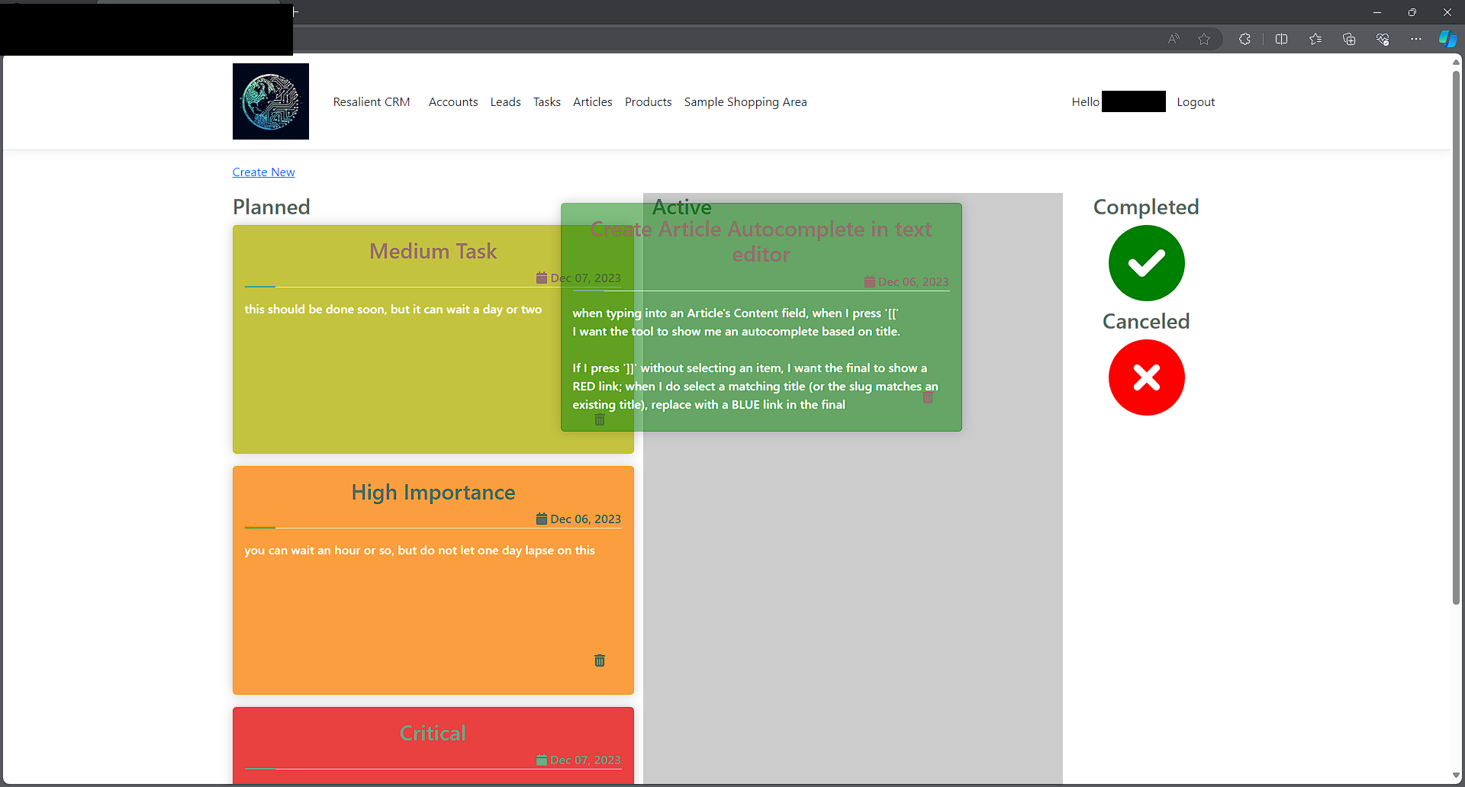The height and width of the screenshot is (787, 1465).
Task: Click the red Canceled X icon
Action: [x=1146, y=377]
